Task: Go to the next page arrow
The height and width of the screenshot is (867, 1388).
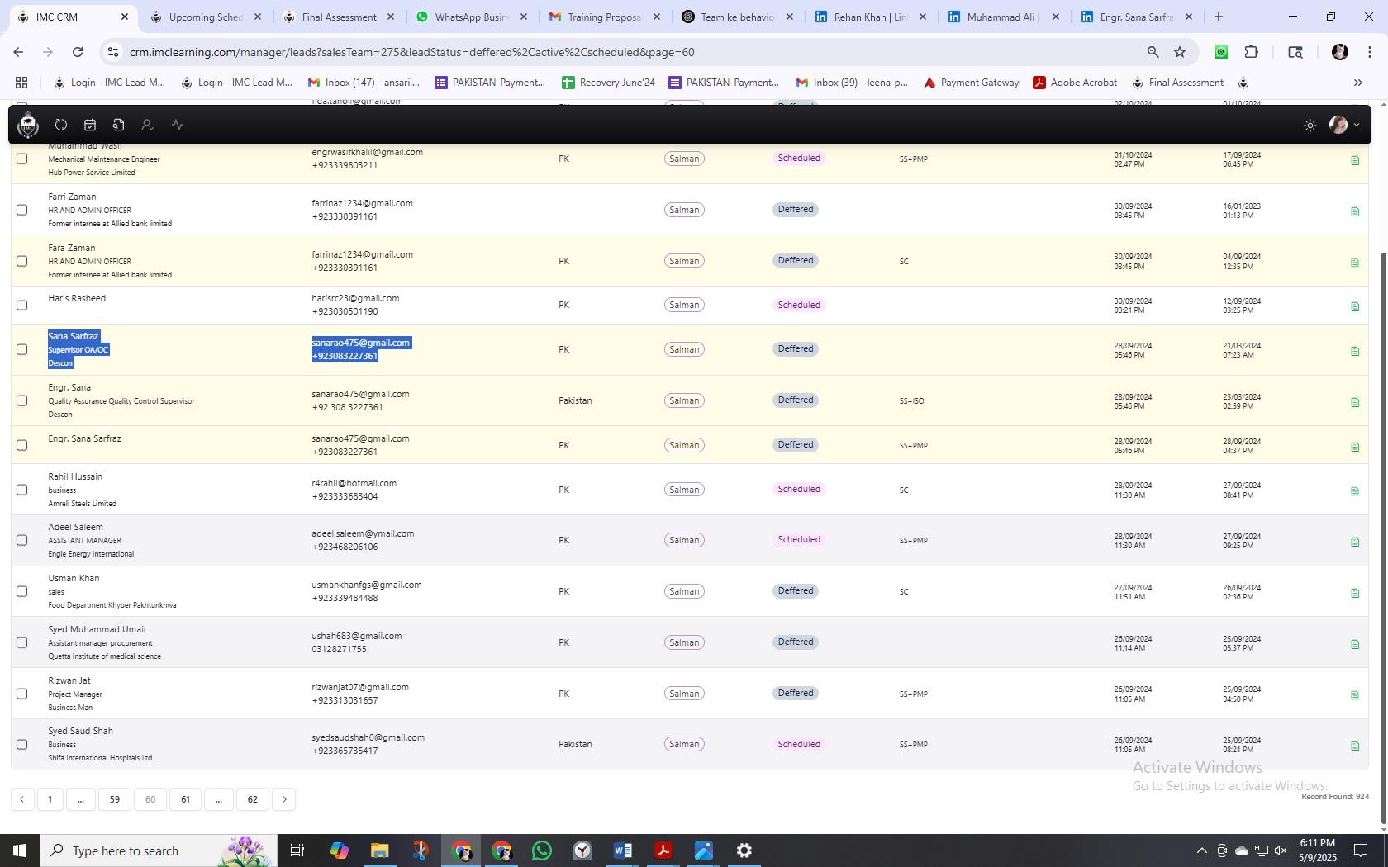Action: 284,799
